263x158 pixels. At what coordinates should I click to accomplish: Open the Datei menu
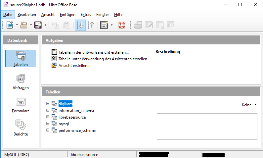coord(8,15)
